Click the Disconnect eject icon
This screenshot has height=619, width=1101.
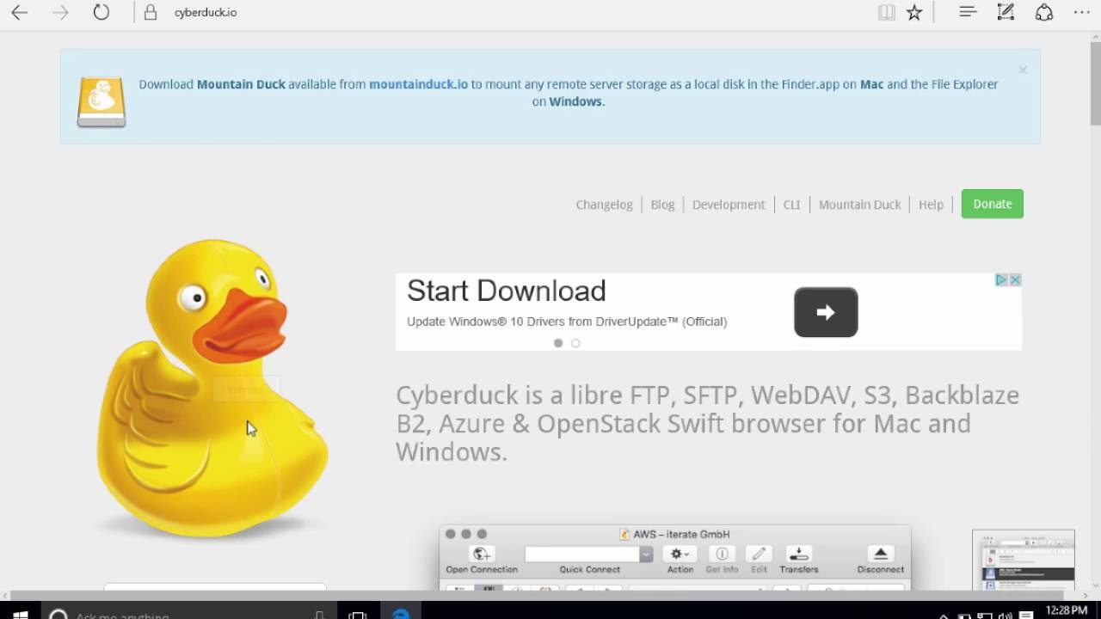[880, 555]
